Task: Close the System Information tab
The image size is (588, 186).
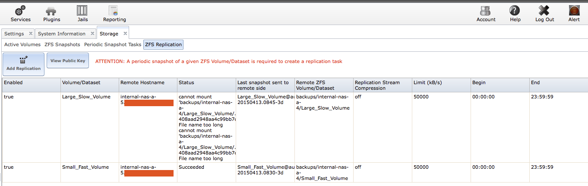Action: pyautogui.click(x=92, y=33)
